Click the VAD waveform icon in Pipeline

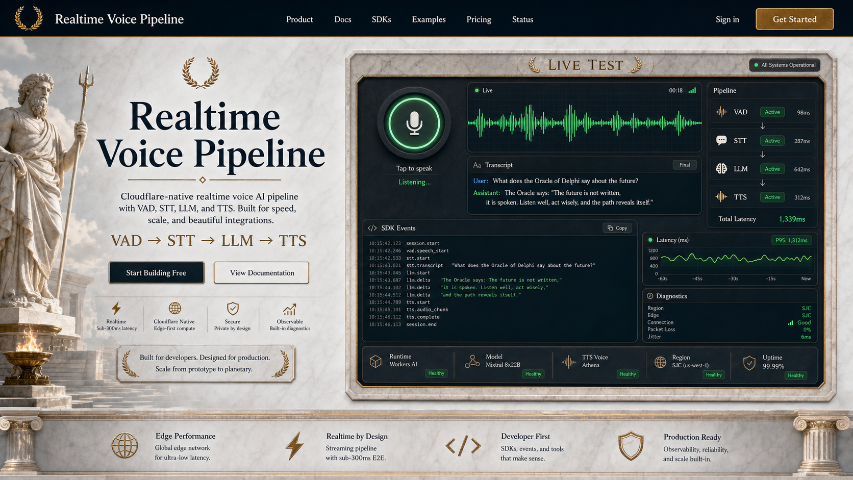coord(721,112)
